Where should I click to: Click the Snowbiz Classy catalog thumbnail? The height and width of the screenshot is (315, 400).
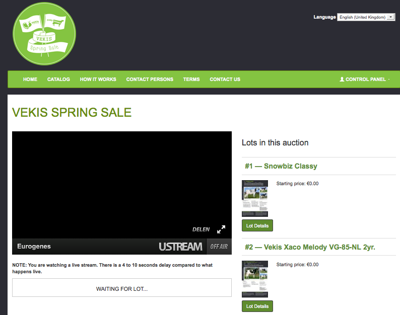tap(255, 198)
